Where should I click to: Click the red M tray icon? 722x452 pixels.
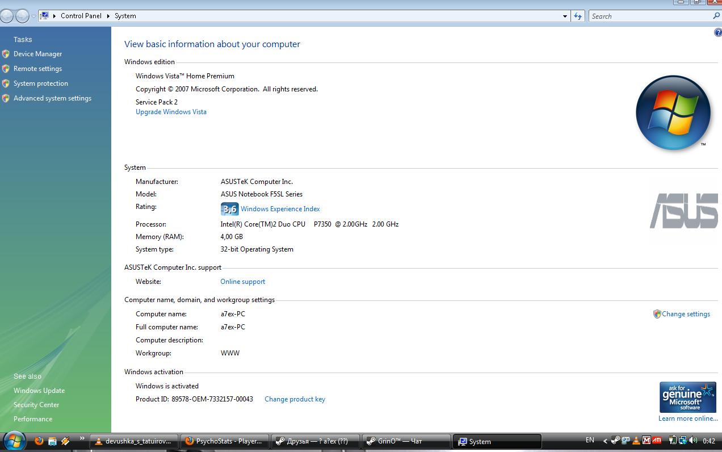(646, 441)
